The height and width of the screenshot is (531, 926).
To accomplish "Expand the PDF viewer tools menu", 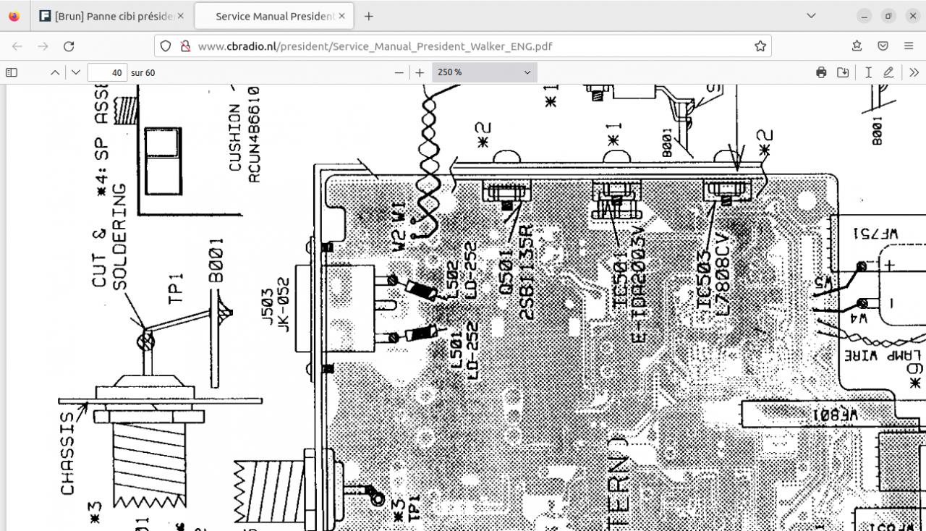I will 914,72.
